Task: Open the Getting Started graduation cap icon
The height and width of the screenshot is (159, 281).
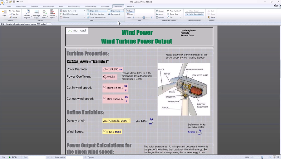Action: [276, 6]
